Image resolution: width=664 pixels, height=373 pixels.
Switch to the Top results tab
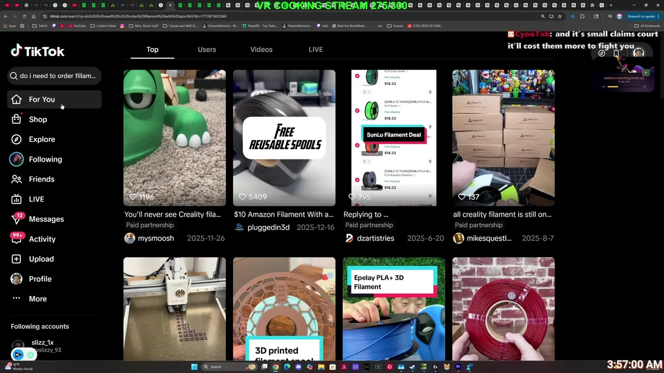152,50
